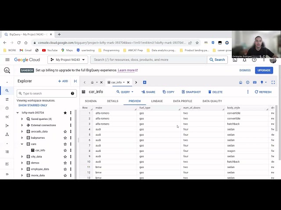Image resolution: width=281 pixels, height=210 pixels.
Task: Open the help question mark icon in header
Action: point(254,60)
